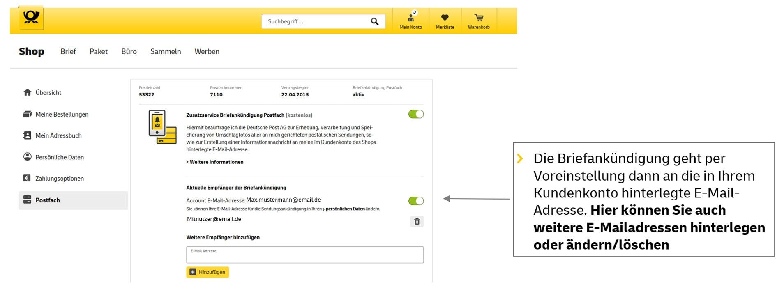
Task: Disable Zusatzservice Briefankündigung Postfach toggle
Action: tap(416, 114)
